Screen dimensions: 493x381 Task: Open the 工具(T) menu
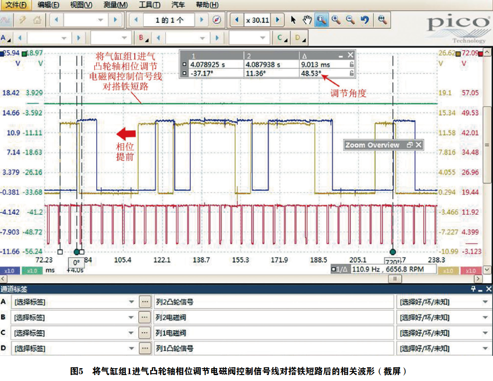(149, 5)
